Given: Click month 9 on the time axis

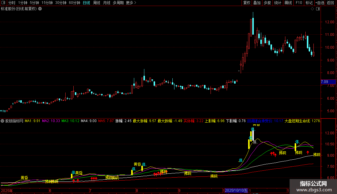Looking at the screenshot, I should (179, 190).
